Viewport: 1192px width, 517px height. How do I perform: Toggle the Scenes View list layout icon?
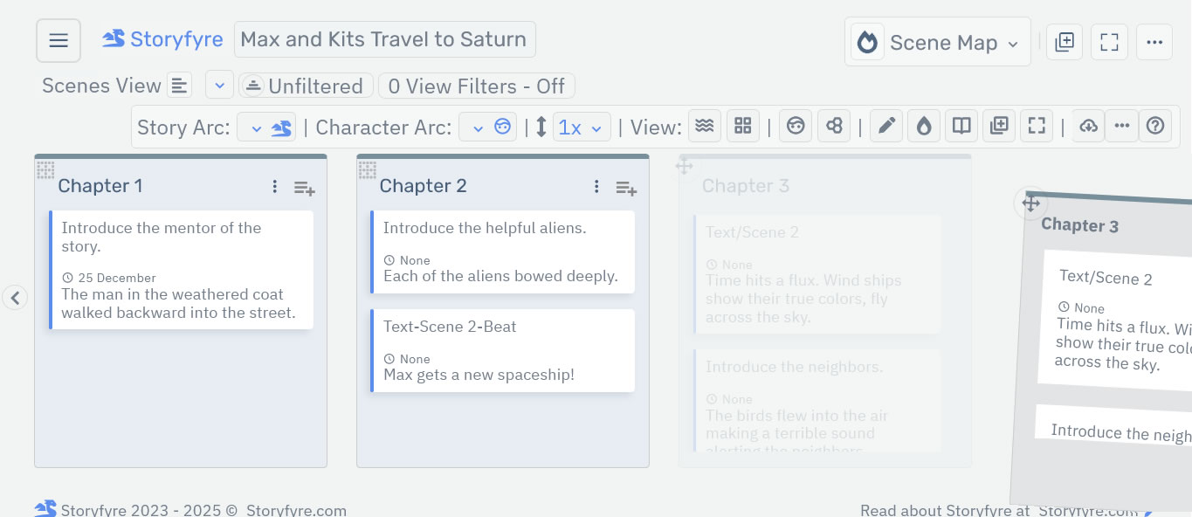point(179,85)
